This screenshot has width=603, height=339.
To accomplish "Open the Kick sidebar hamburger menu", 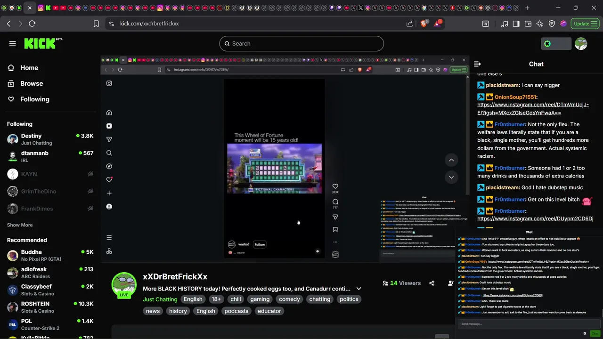I will pos(13,44).
